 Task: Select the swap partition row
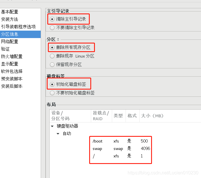point(125,149)
